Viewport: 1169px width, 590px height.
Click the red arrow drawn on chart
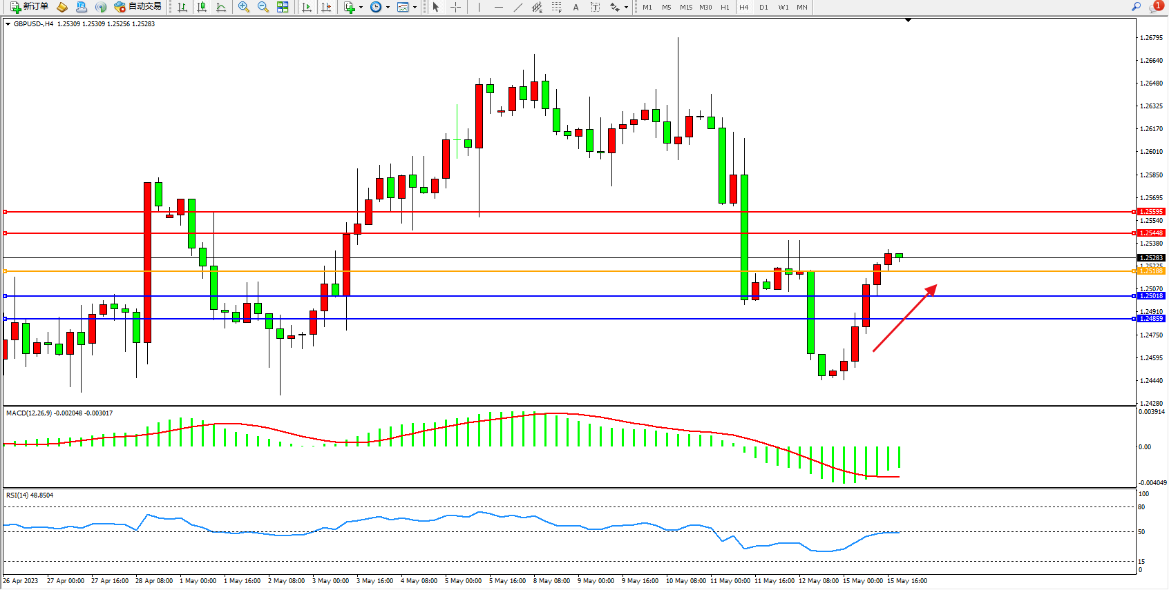pos(904,319)
